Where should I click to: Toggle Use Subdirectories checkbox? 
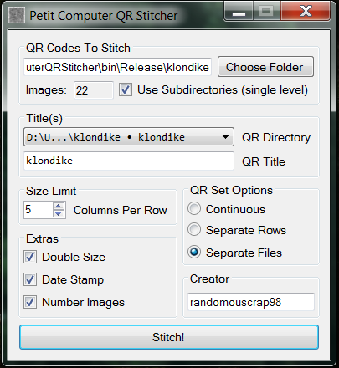coord(126,89)
